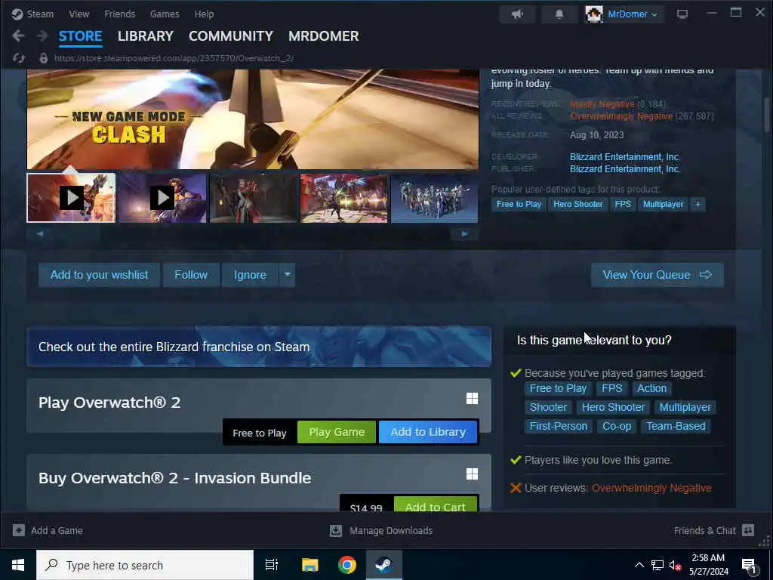The image size is (773, 580).
Task: Open the Blizzard Entertainment publisher link
Action: [x=625, y=169]
